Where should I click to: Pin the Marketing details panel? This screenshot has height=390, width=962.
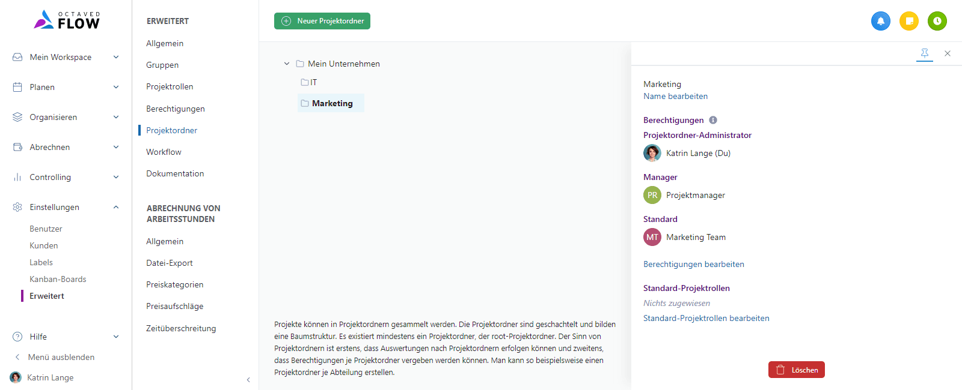tap(924, 53)
